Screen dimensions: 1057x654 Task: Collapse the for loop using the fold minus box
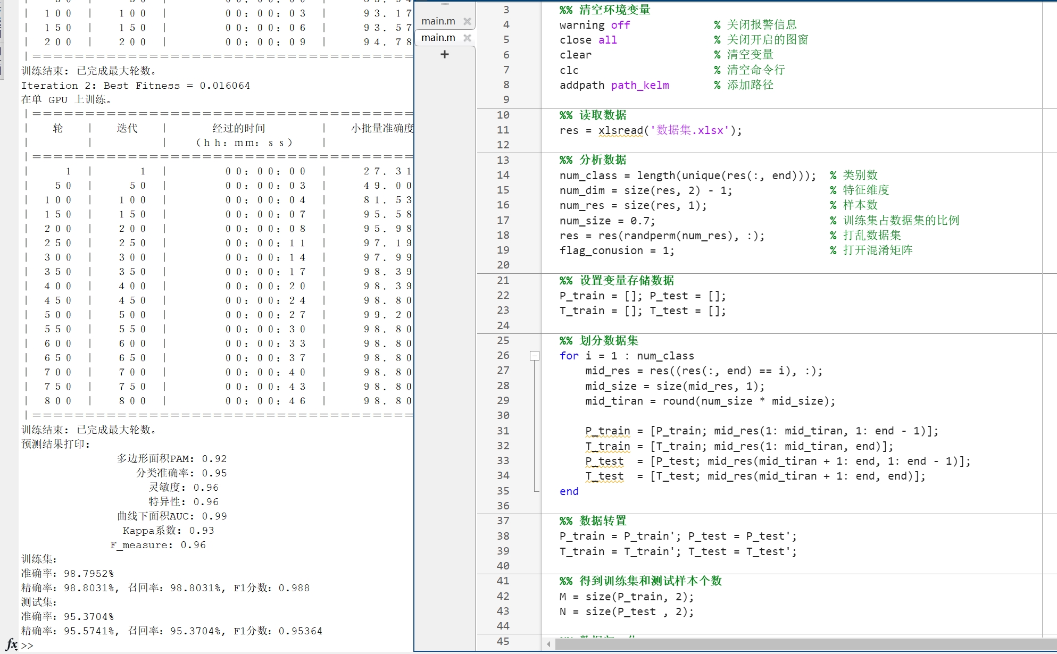click(535, 356)
